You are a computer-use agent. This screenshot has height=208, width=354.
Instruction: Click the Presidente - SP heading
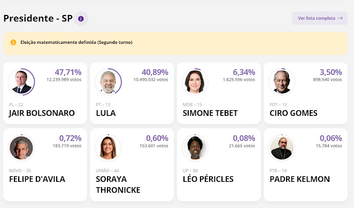tap(38, 18)
